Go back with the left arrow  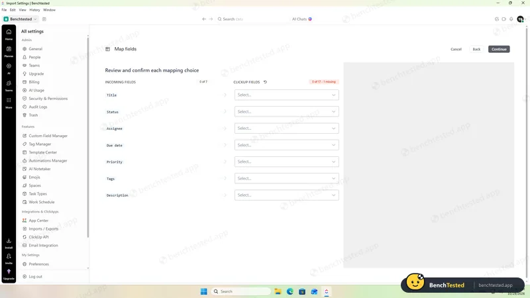point(204,19)
